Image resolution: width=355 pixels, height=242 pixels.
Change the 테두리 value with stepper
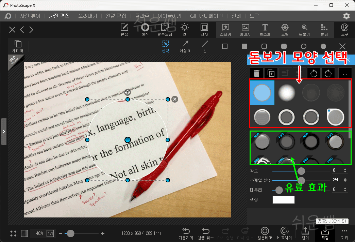tap(345, 190)
